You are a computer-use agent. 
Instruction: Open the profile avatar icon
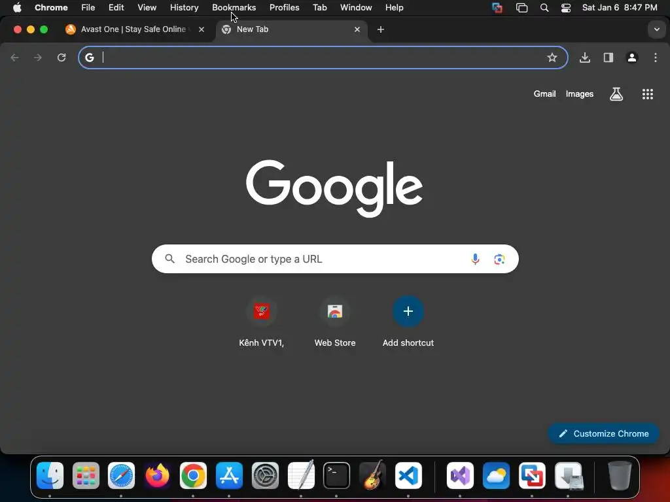pos(632,58)
